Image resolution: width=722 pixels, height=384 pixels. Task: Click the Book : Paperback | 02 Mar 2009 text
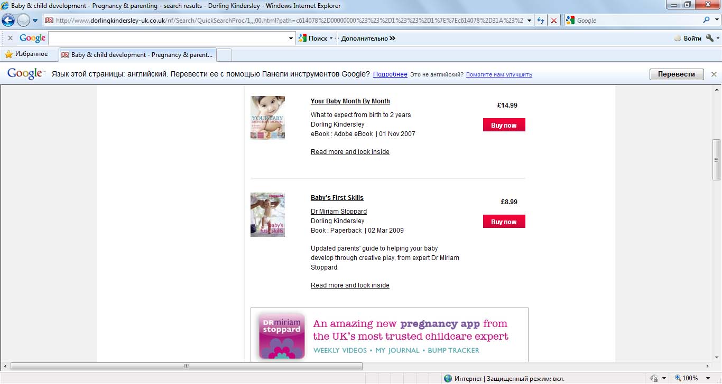point(357,231)
